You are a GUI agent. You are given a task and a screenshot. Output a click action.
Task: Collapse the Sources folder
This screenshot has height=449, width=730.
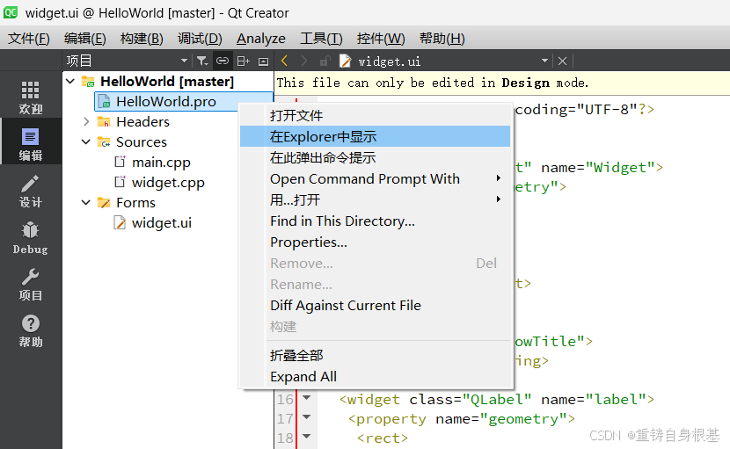pos(86,141)
